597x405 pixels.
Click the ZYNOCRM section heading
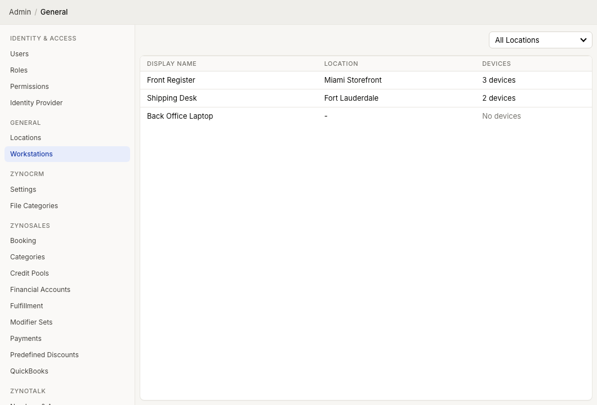27,174
